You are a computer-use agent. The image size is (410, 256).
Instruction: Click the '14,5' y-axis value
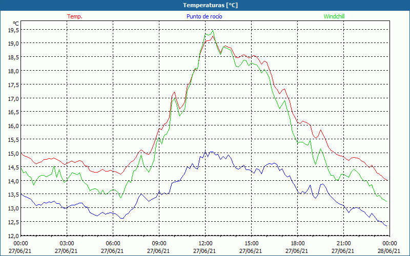[13, 168]
